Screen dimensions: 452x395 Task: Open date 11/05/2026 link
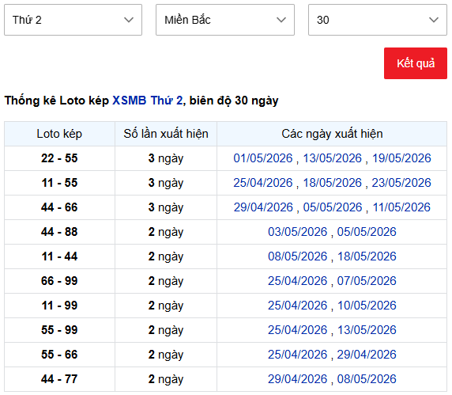[401, 207]
